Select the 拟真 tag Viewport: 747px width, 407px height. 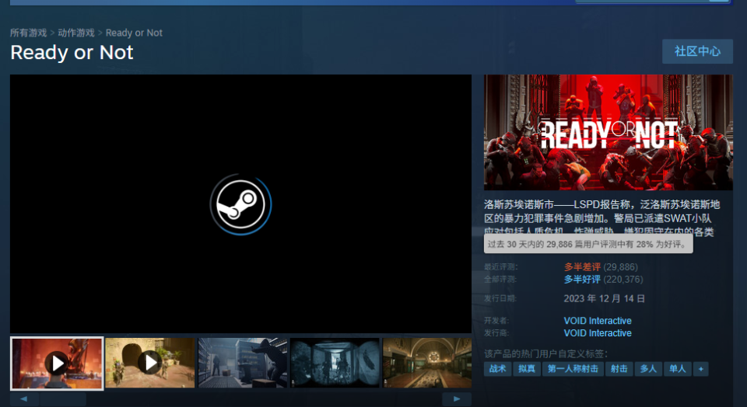pyautogui.click(x=527, y=369)
